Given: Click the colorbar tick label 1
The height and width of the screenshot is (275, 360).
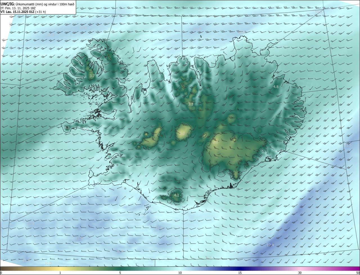Looking at the screenshot, I should coord(60,273).
